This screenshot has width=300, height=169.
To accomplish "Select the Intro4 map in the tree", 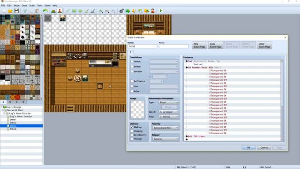I will pyautogui.click(x=13, y=129).
